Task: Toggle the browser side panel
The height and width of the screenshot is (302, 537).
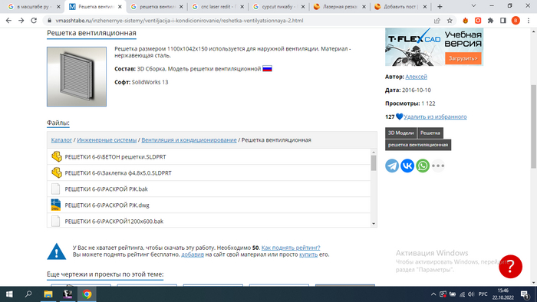Action: pos(503,21)
